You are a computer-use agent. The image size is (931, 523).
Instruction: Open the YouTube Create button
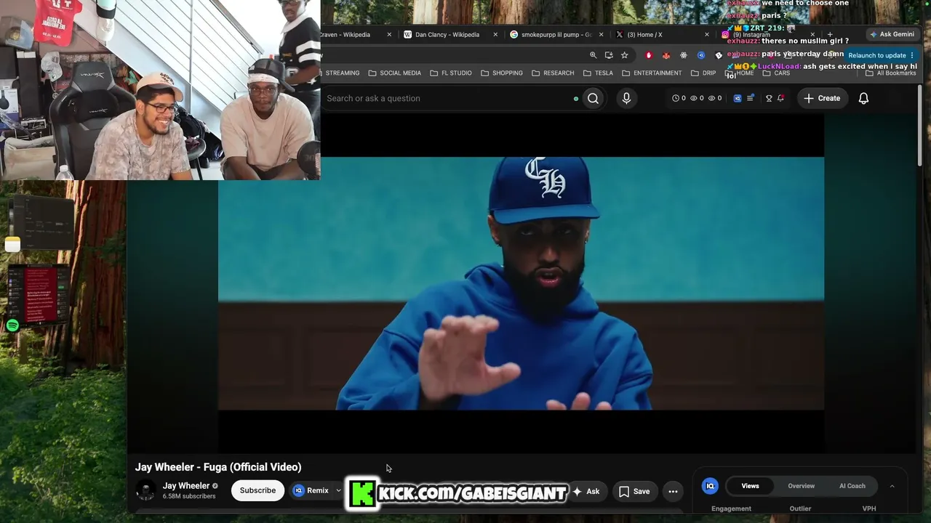coord(822,98)
